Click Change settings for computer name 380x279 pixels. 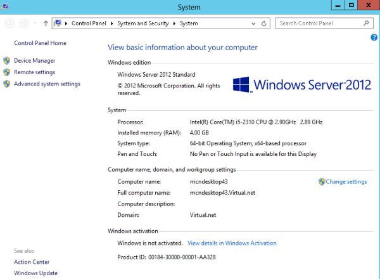[346, 182]
